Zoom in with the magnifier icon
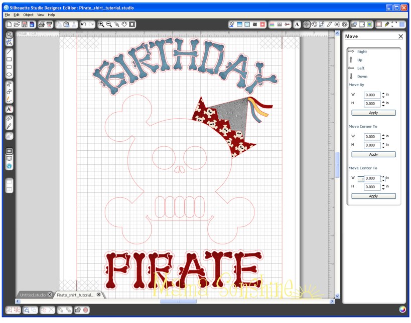The height and width of the screenshot is (323, 411). pyautogui.click(x=102, y=24)
